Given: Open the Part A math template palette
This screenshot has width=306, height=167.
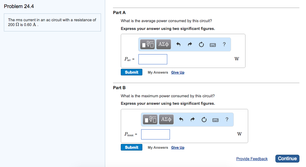Looking at the screenshot, I should click(x=147, y=44).
